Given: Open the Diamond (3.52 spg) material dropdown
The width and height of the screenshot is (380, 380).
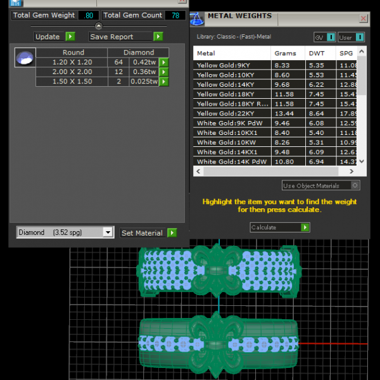Looking at the screenshot, I should click(x=108, y=233).
